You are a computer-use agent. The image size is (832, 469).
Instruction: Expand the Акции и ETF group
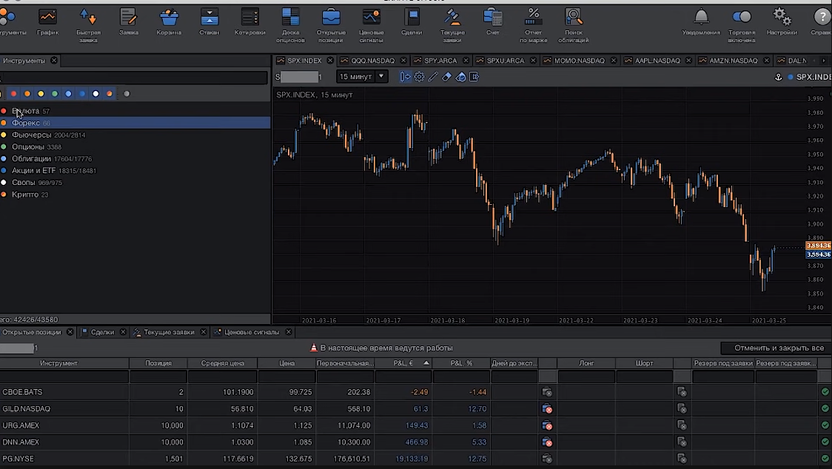pos(33,171)
